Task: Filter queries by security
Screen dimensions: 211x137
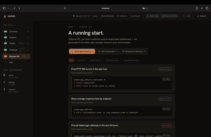Action: coord(82,60)
